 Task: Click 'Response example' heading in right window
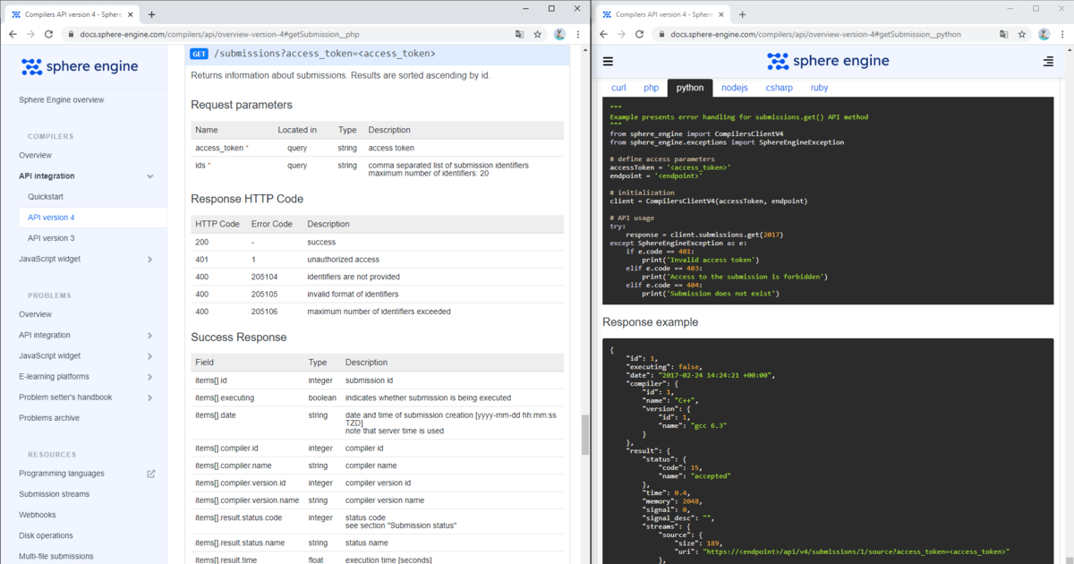pyautogui.click(x=651, y=322)
